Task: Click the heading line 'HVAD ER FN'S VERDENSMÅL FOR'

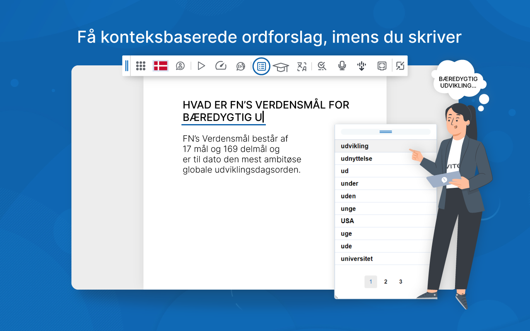Action: tap(266, 105)
